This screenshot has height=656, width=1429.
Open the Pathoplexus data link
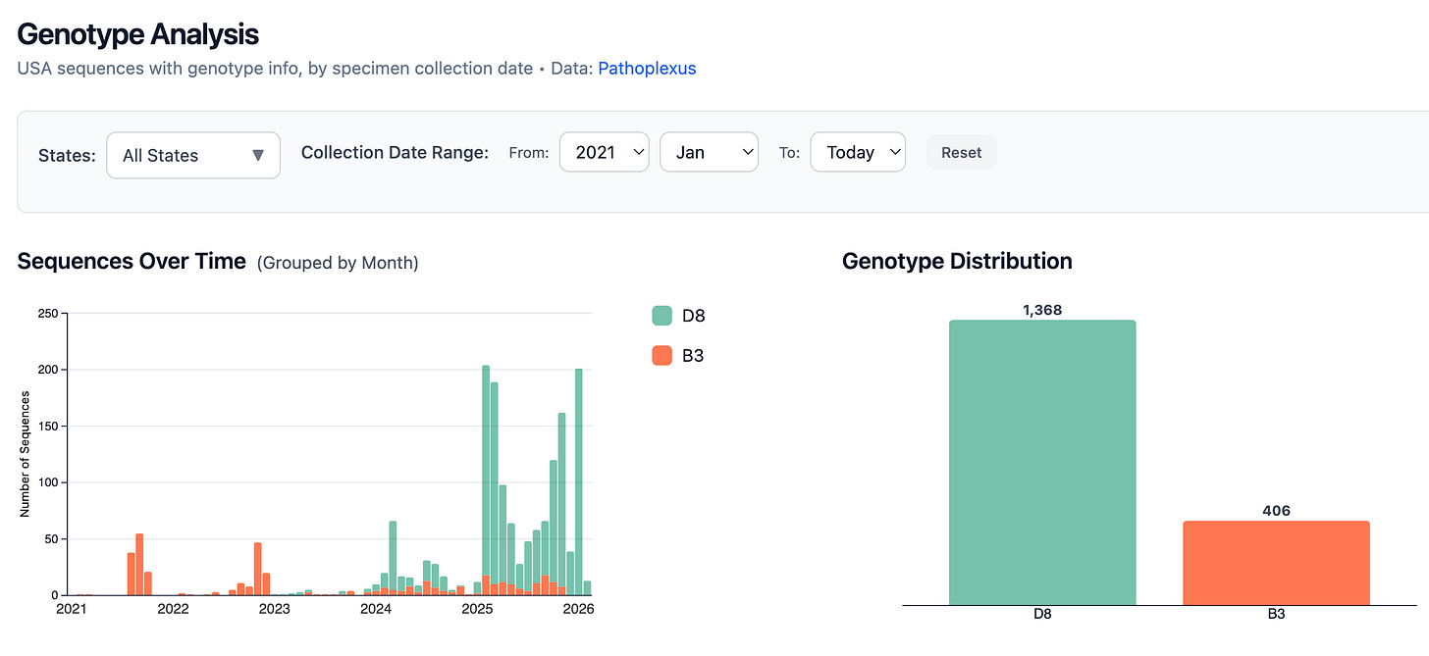[x=647, y=69]
